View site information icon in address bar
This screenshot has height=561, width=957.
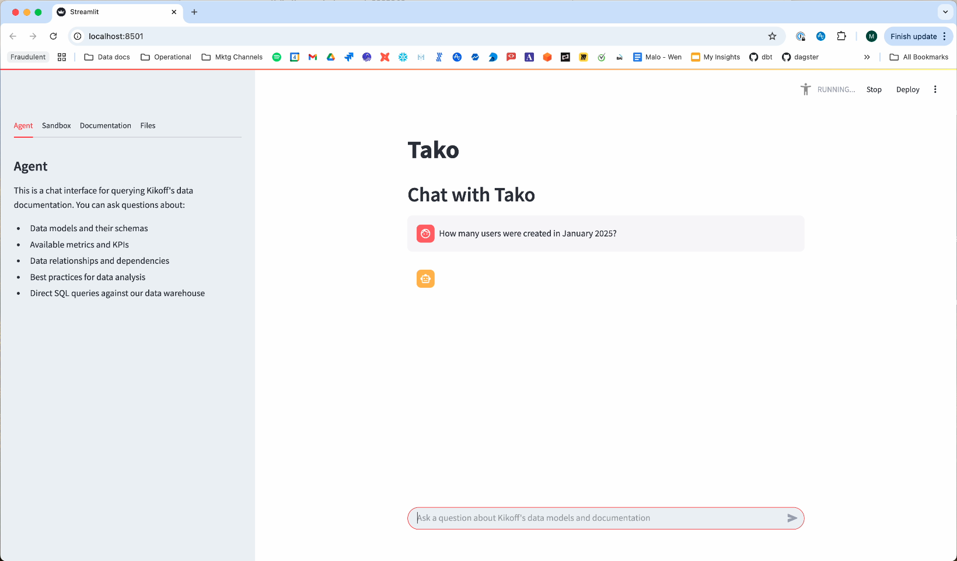tap(78, 36)
